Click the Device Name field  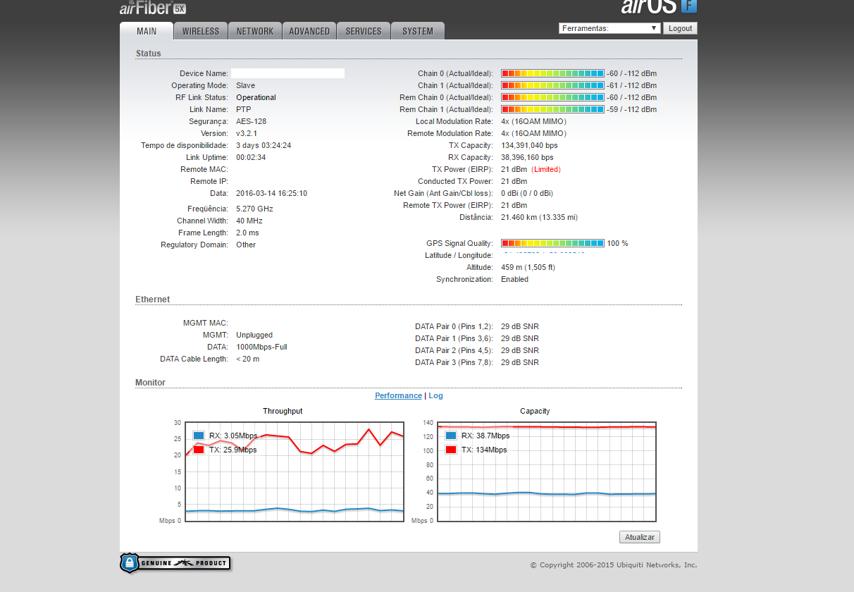(288, 73)
